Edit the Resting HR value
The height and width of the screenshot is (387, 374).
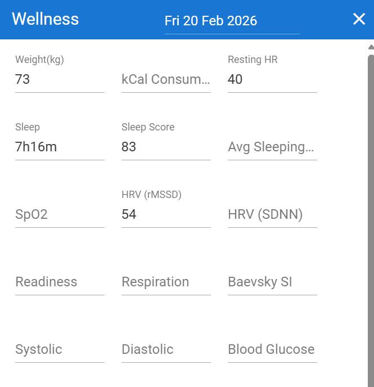coord(272,79)
